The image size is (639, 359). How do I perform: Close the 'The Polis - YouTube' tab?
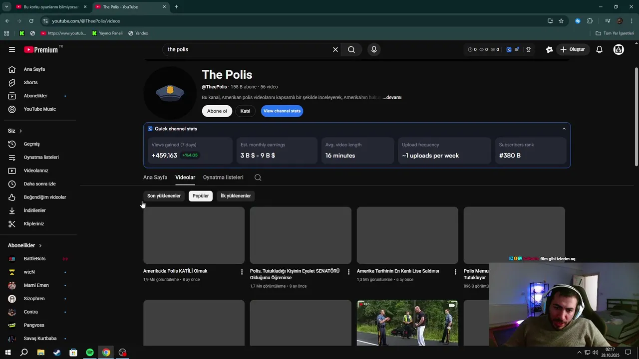164,7
